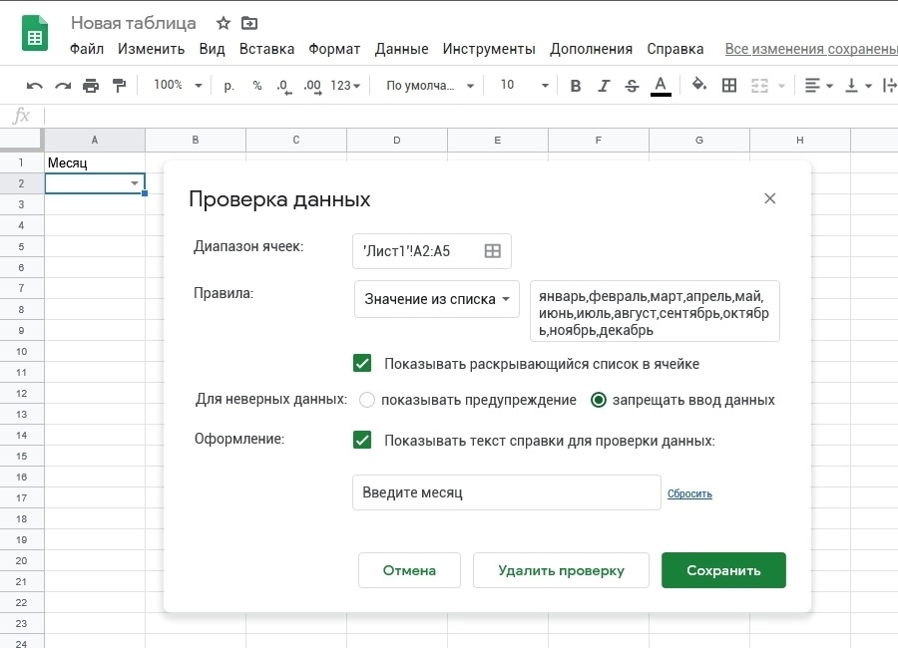Toggle bold formatting
898x648 pixels.
pos(576,86)
